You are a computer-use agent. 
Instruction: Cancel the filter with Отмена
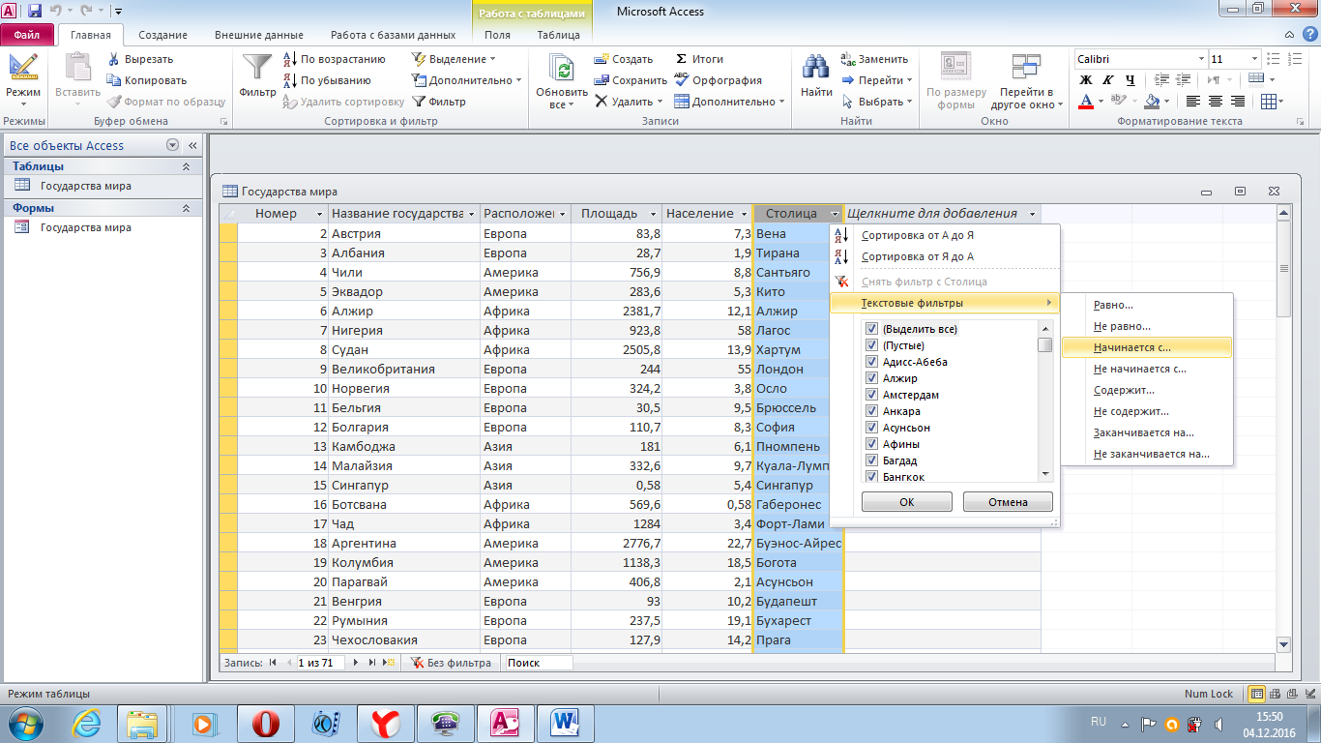[1008, 502]
